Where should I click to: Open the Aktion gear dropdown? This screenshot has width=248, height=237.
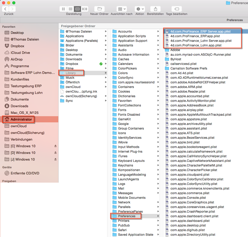click(x=140, y=9)
